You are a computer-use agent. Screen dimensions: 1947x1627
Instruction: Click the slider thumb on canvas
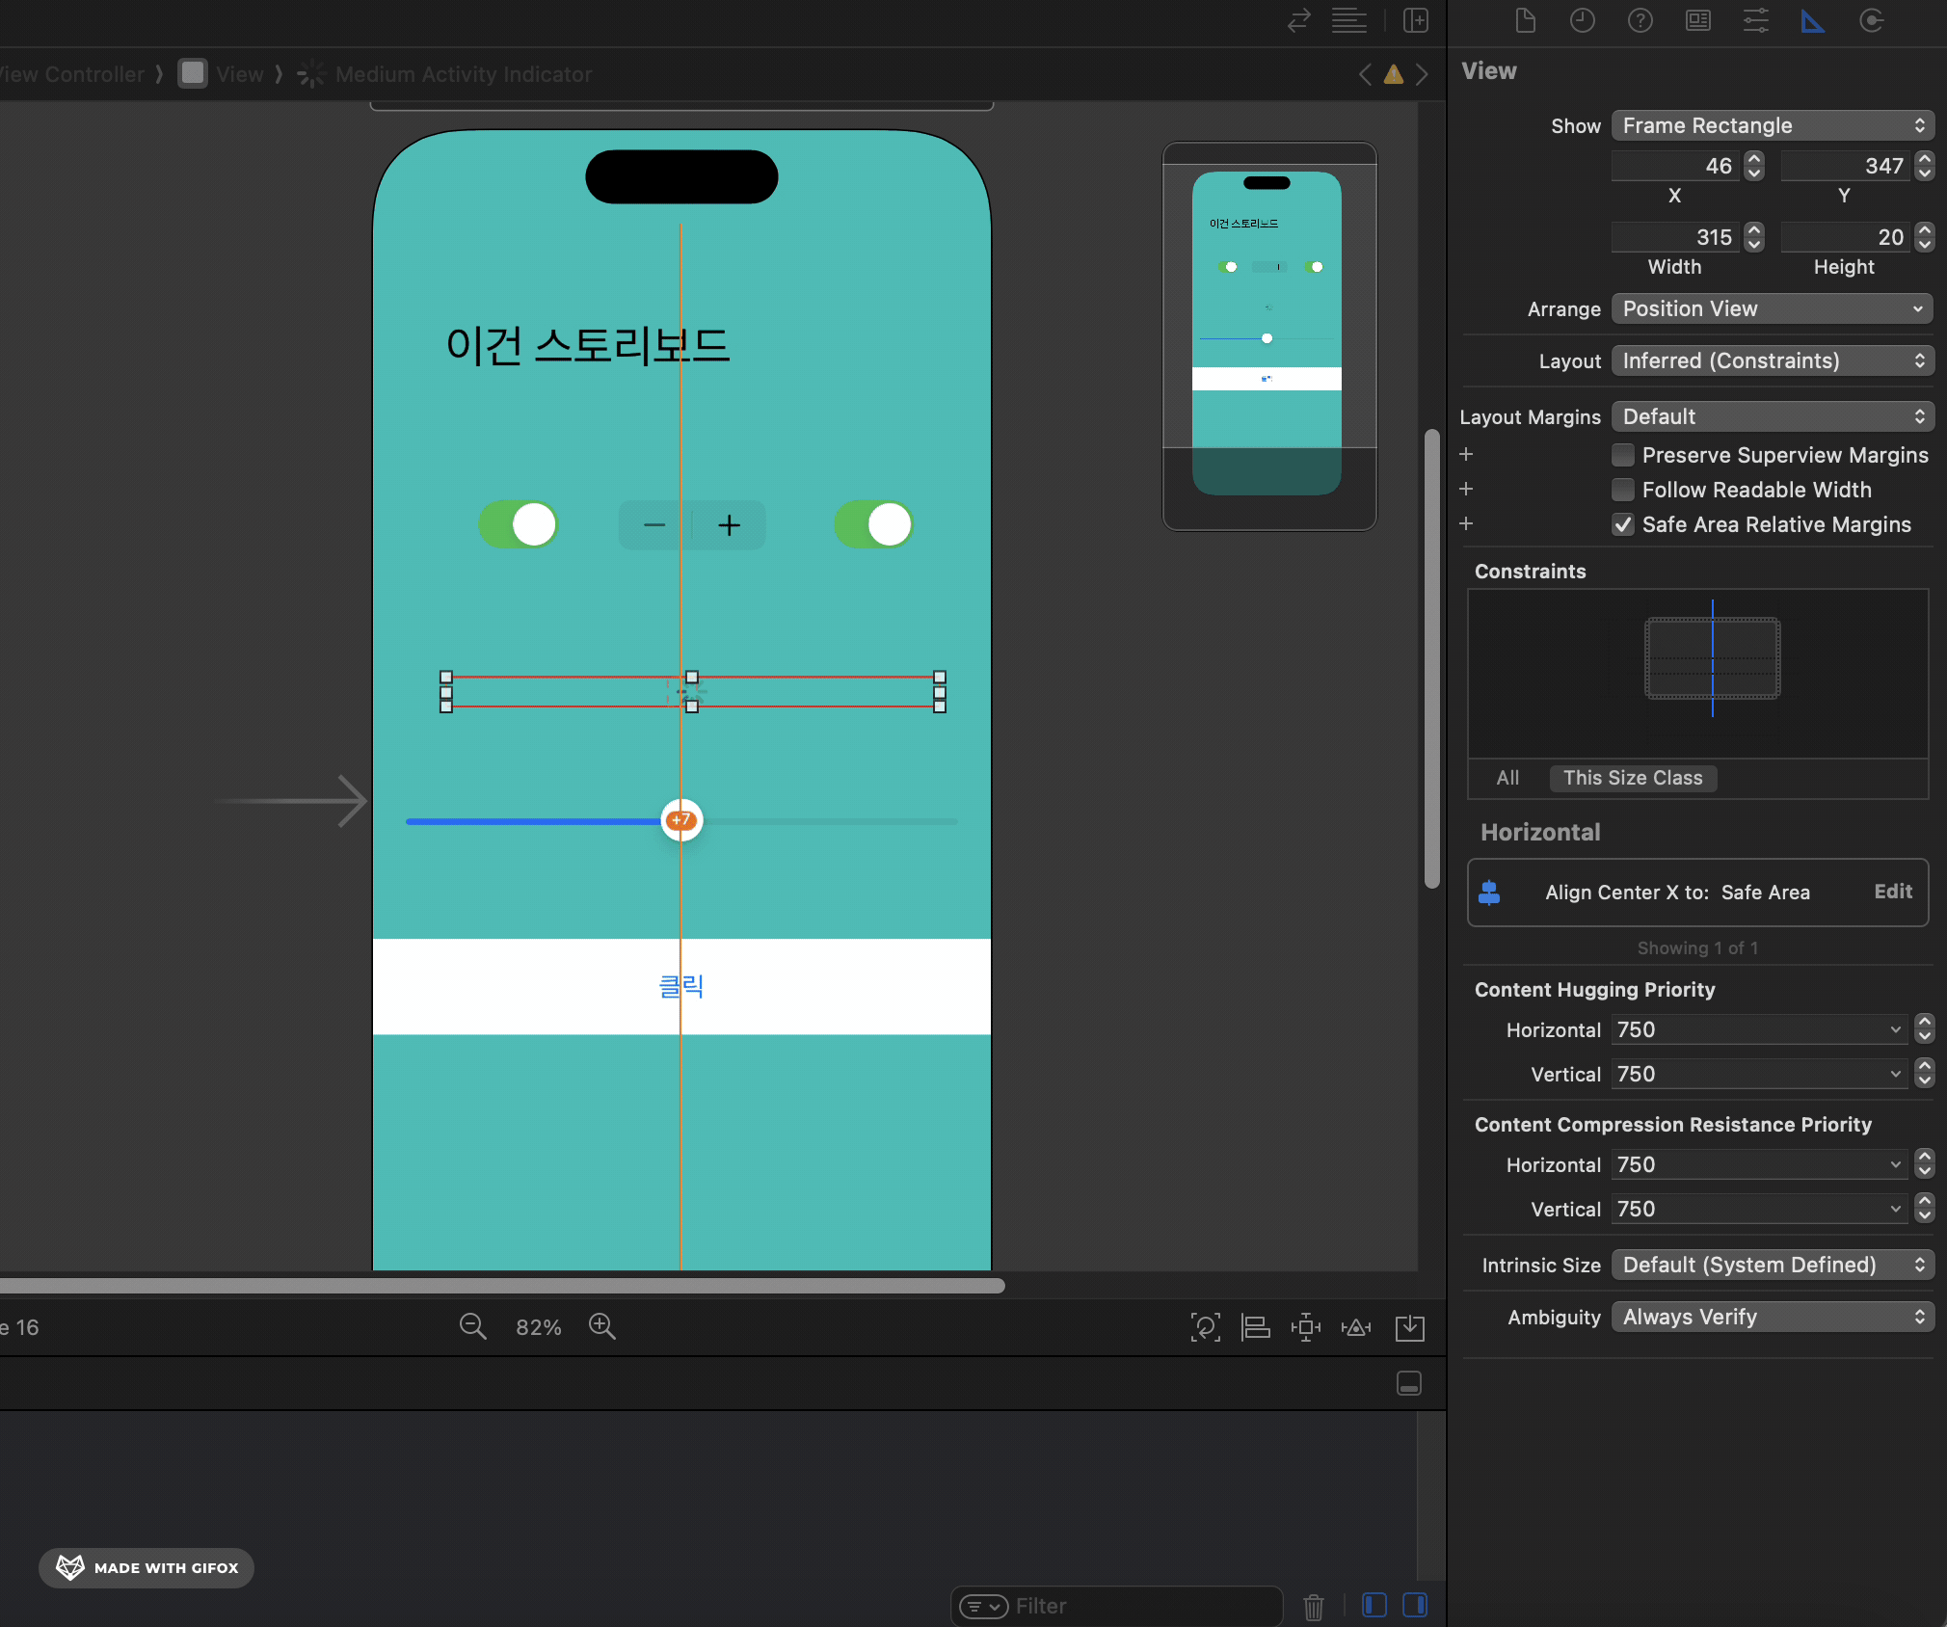[681, 820]
